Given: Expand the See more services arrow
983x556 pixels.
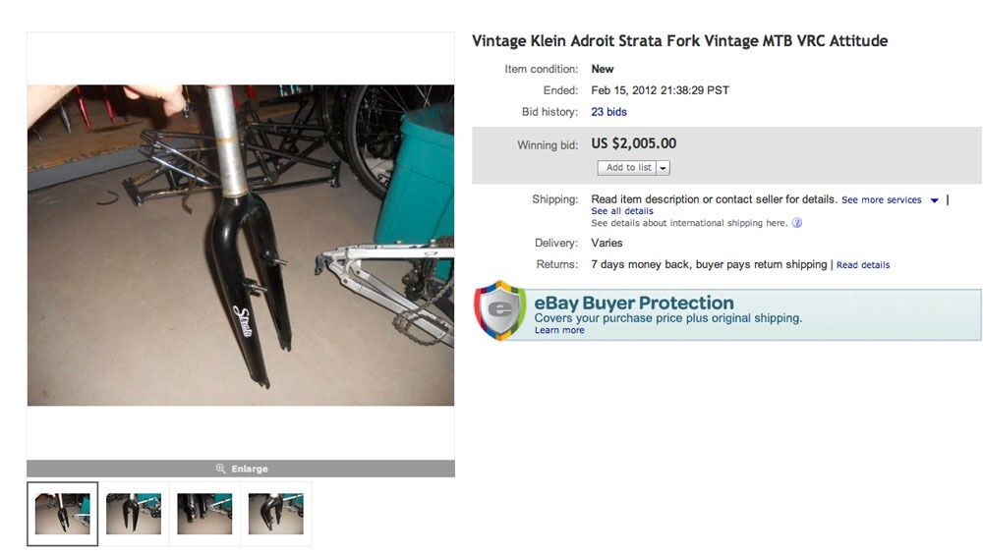Looking at the screenshot, I should click(x=934, y=200).
